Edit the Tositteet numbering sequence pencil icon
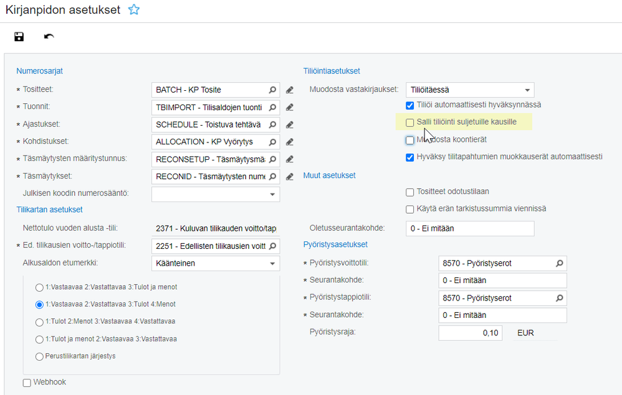 point(290,90)
